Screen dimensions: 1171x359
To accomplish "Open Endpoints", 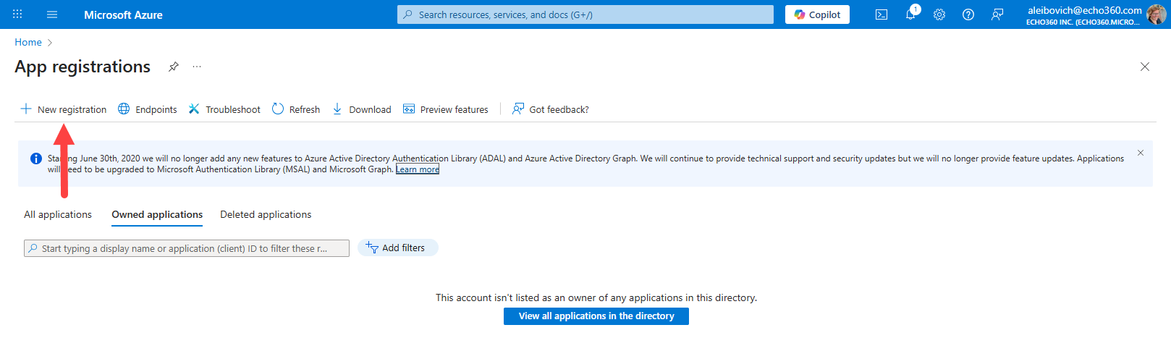I will tap(148, 109).
